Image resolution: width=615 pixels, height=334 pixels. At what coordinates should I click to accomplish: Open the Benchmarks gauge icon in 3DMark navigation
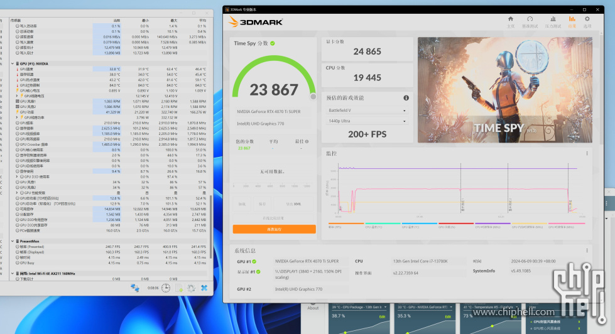(x=530, y=19)
